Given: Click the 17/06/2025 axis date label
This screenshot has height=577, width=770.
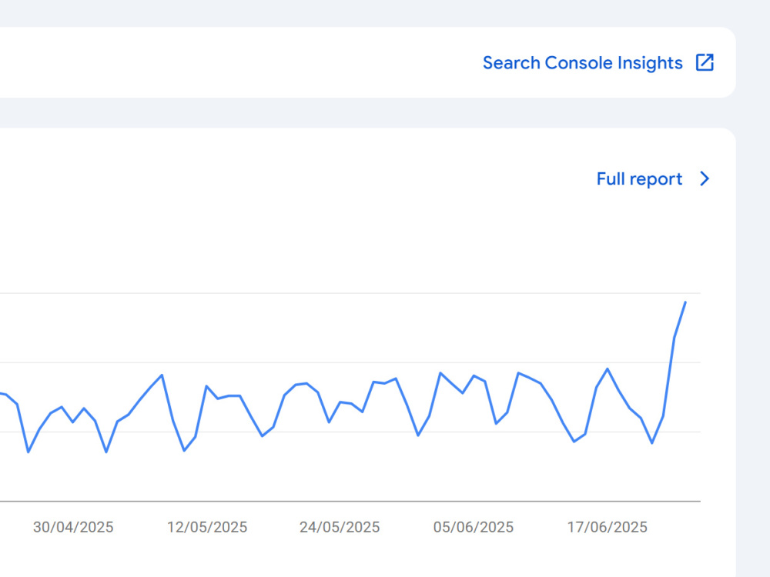Looking at the screenshot, I should (607, 527).
